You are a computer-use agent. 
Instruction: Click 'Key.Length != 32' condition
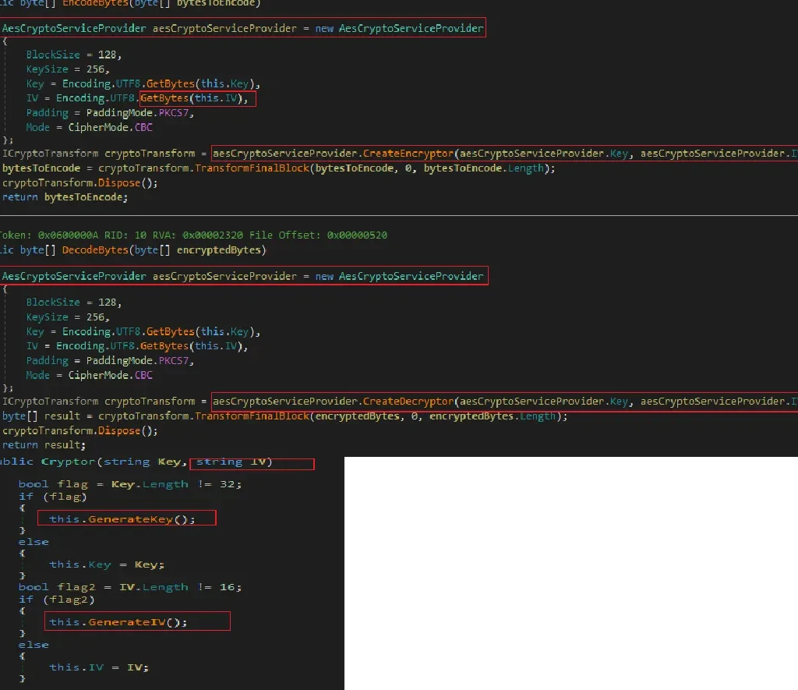[172, 484]
